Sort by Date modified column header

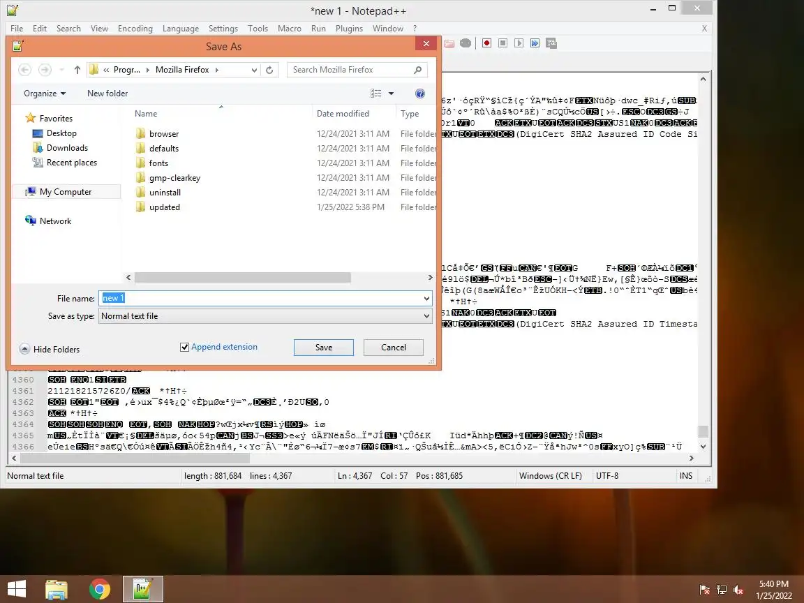(343, 114)
